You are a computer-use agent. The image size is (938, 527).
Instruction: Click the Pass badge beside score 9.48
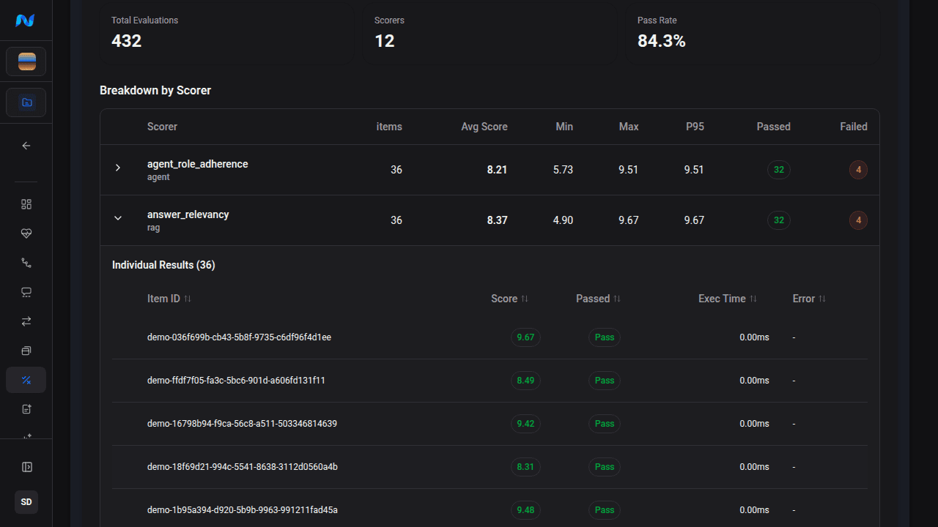tap(605, 510)
